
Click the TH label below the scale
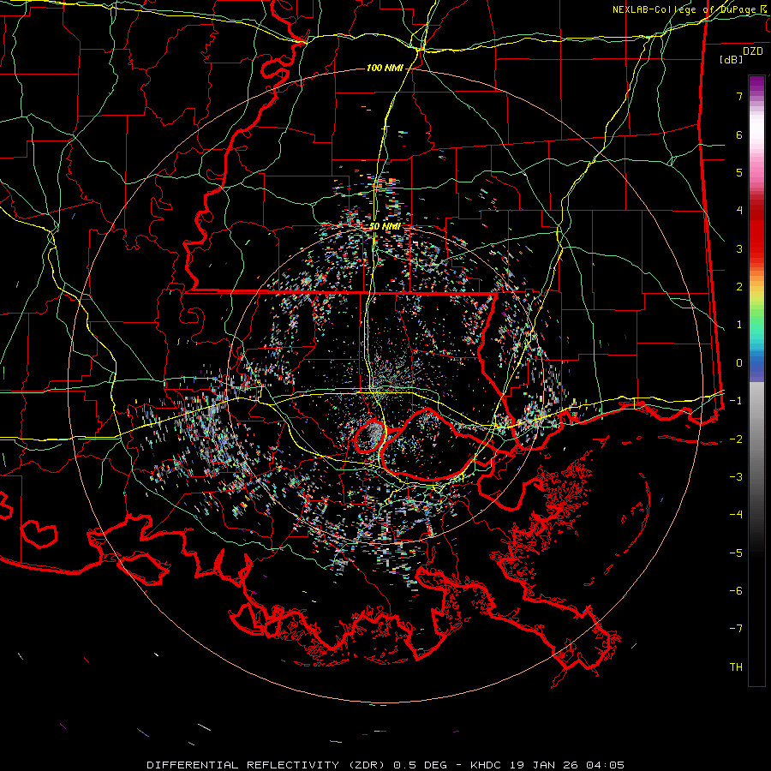[x=736, y=667]
